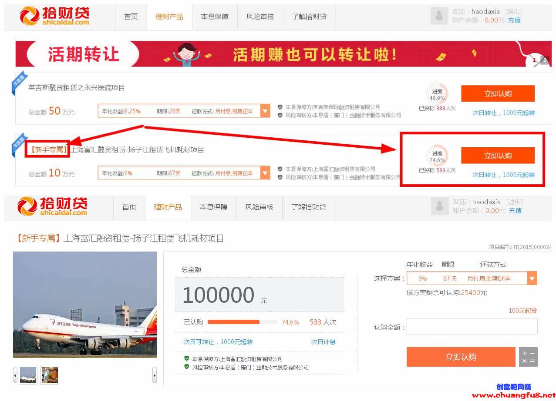Viewport: 556px width, 401px height.
Task: Open 了解拾财贷 tab in the upper navigation
Action: pyautogui.click(x=309, y=17)
